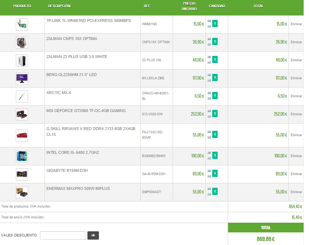
Task: Open ZALMAN CNPS 10X cooler thumbnail
Action: tap(22, 43)
